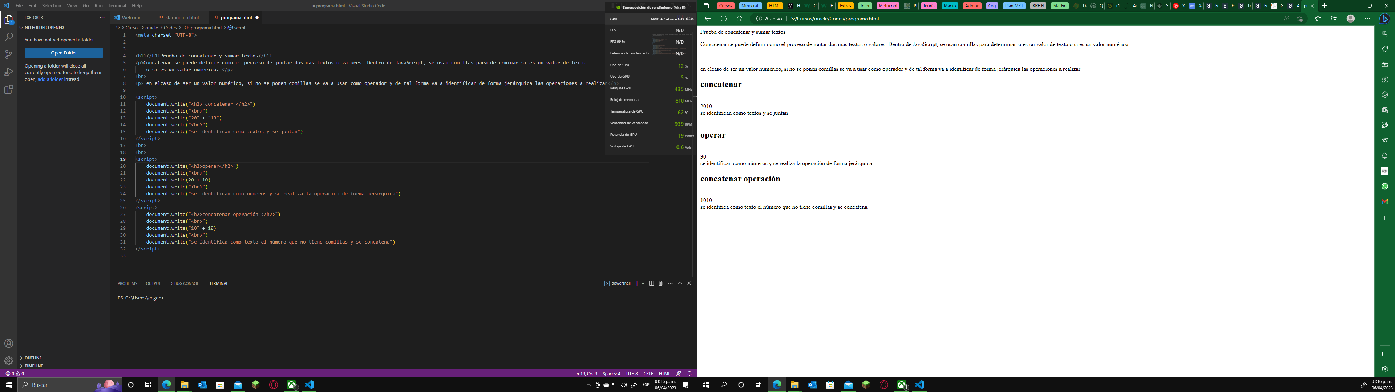Open terminal panel more actions menu

tap(670, 283)
